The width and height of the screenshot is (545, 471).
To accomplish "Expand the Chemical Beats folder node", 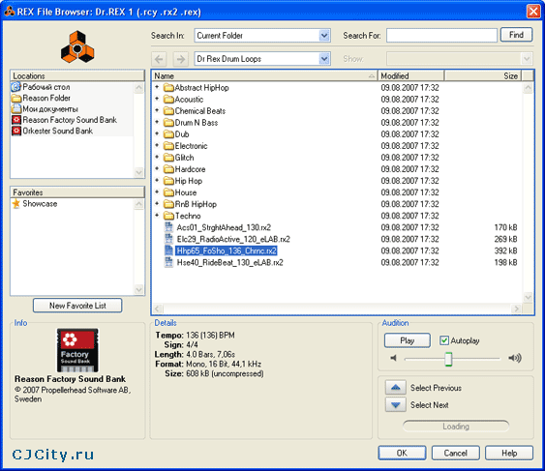I will click(x=157, y=110).
